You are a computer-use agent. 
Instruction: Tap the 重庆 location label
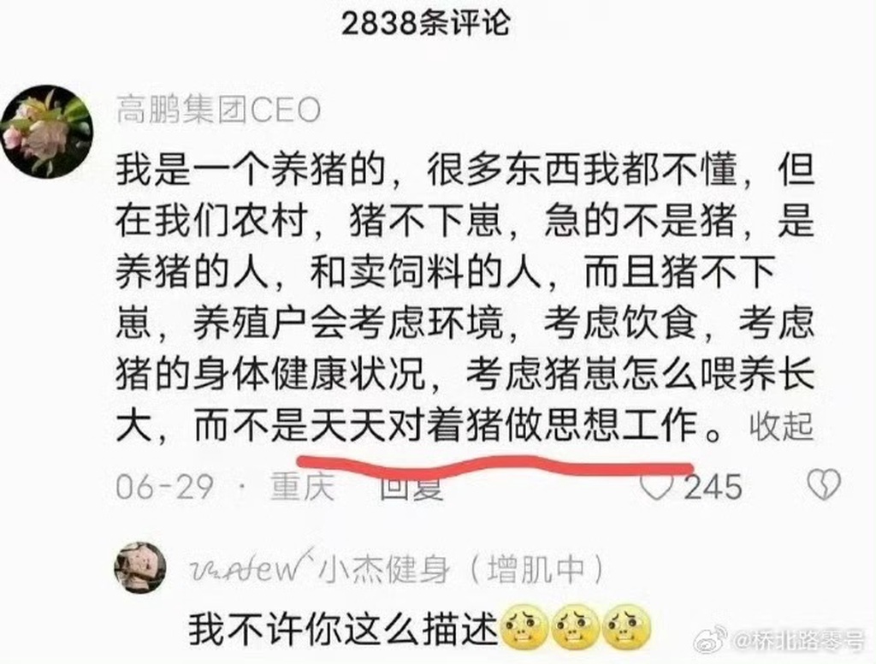[302, 486]
